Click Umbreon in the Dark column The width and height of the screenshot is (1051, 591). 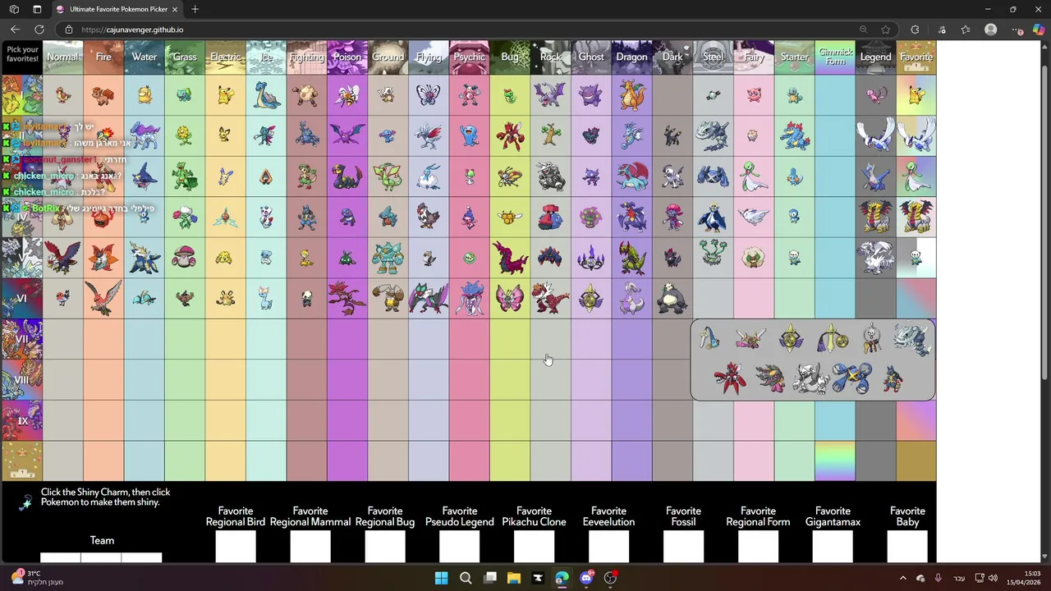[672, 136]
